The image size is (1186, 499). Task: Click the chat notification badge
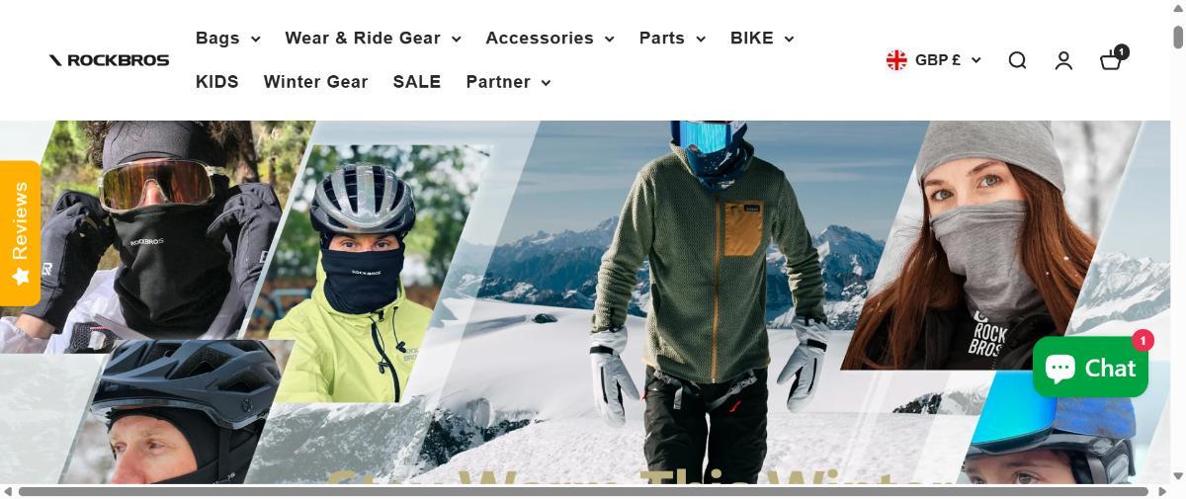(x=1143, y=340)
